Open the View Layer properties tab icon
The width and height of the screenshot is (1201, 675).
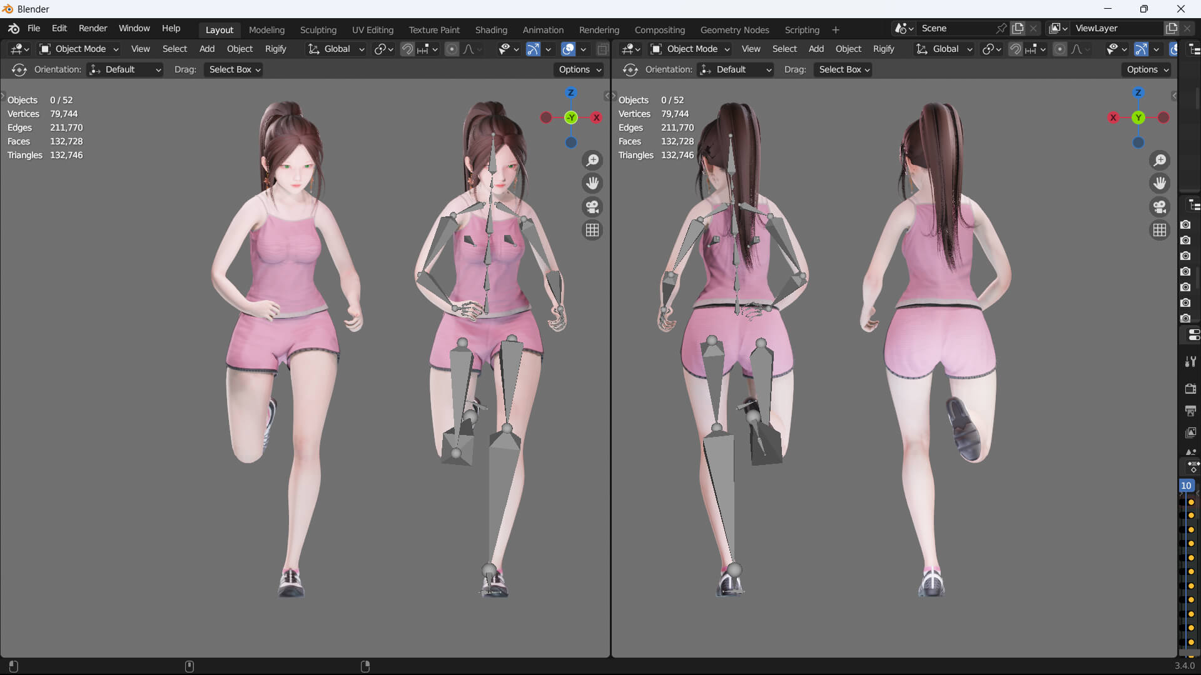point(1190,432)
